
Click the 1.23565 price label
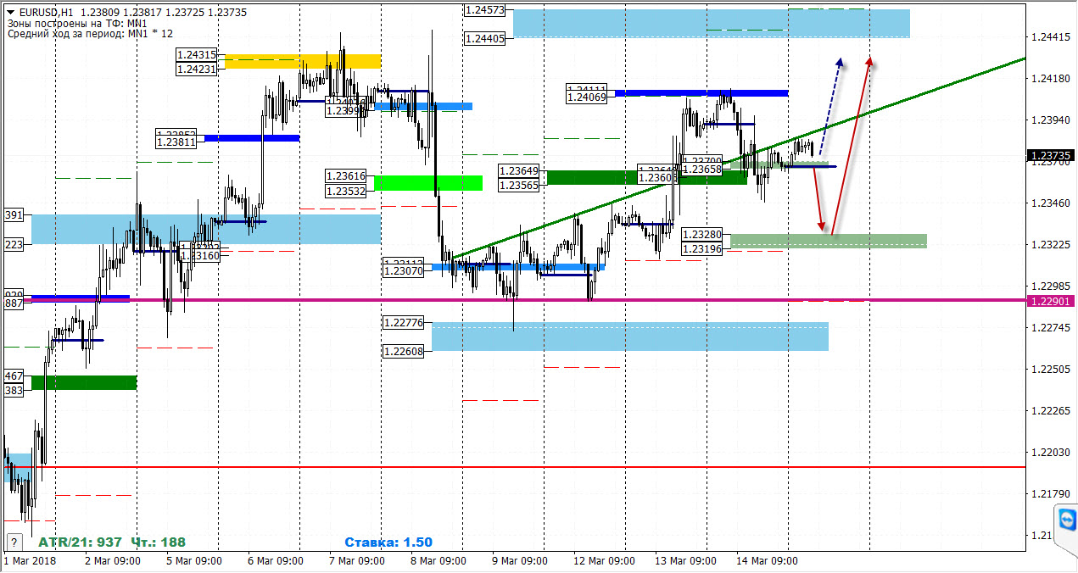pos(520,185)
